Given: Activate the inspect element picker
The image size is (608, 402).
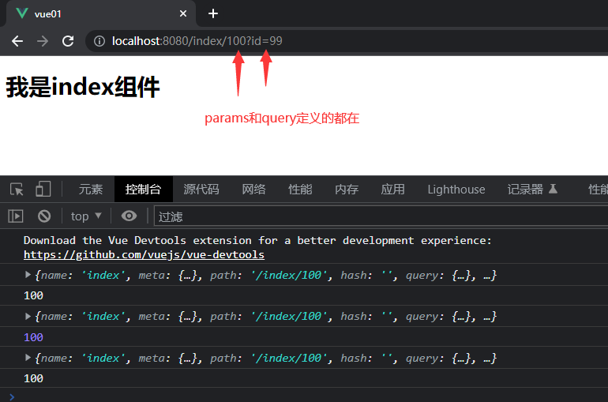Looking at the screenshot, I should pyautogui.click(x=17, y=190).
